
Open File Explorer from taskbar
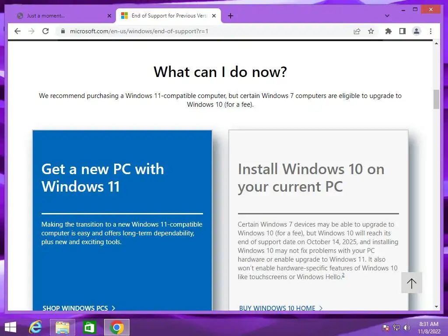[x=63, y=327]
